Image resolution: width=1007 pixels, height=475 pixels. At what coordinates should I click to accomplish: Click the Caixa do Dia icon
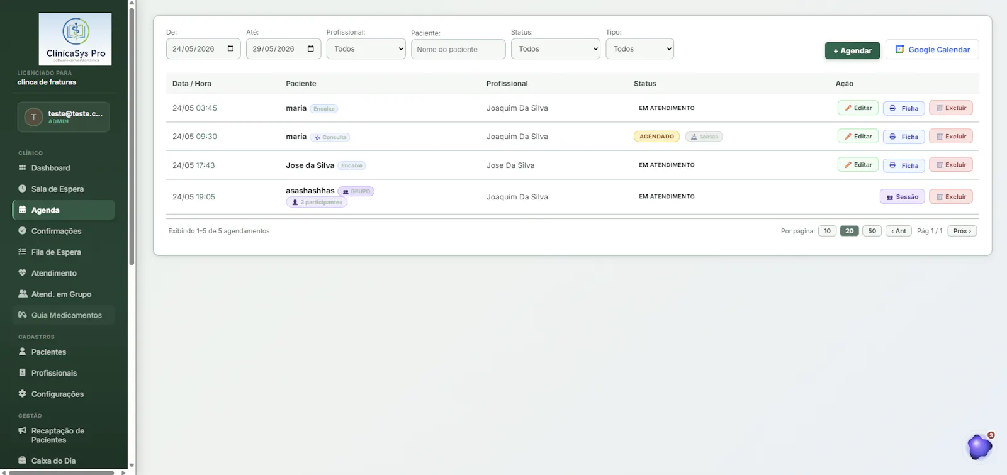(23, 461)
